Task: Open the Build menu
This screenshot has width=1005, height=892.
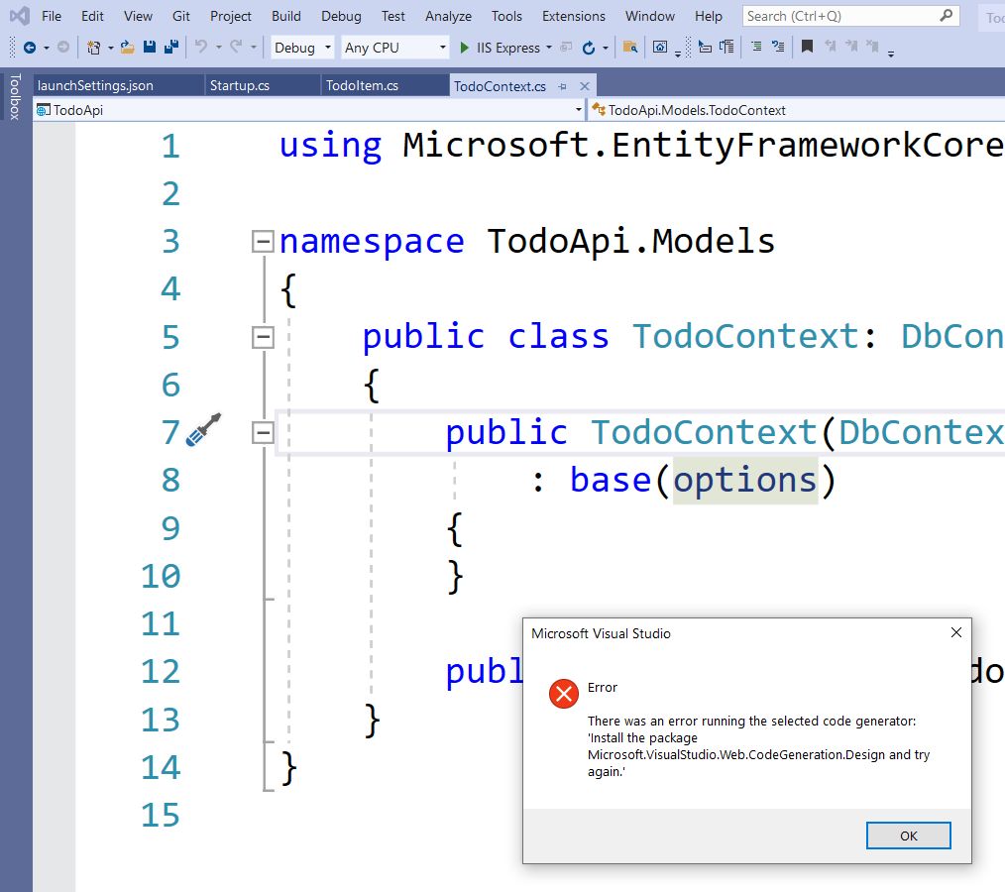Action: click(x=285, y=16)
